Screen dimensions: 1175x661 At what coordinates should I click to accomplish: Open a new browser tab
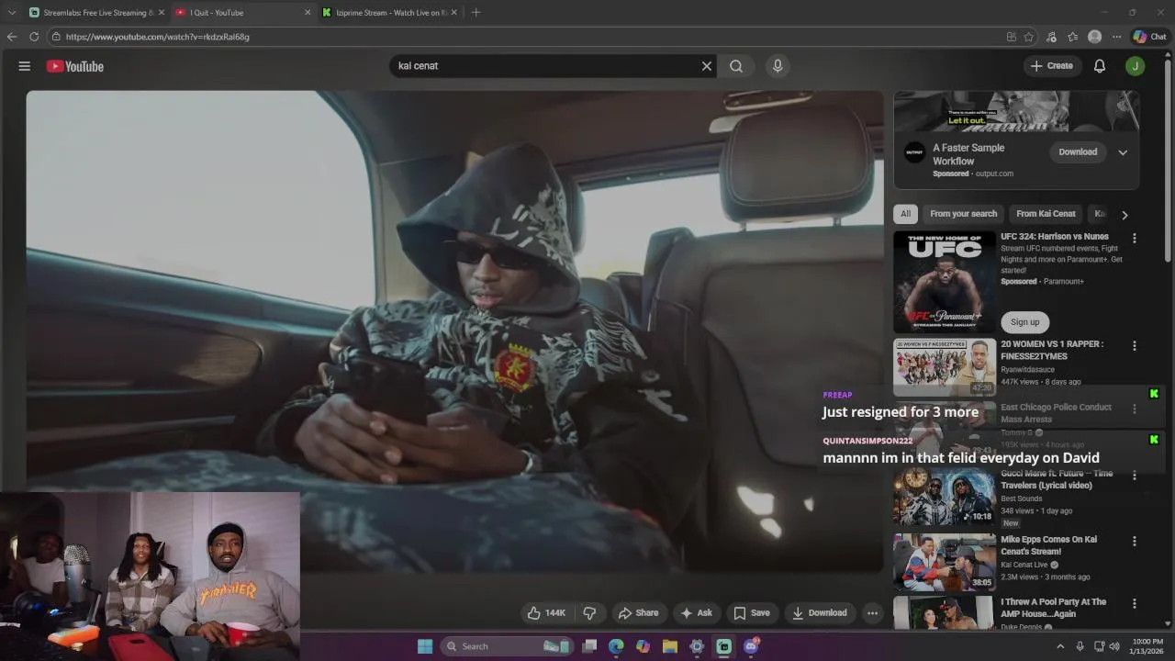pyautogui.click(x=476, y=13)
